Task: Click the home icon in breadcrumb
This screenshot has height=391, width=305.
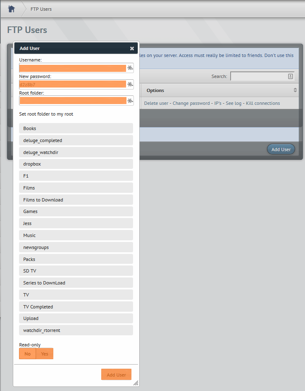Action: click(x=12, y=9)
